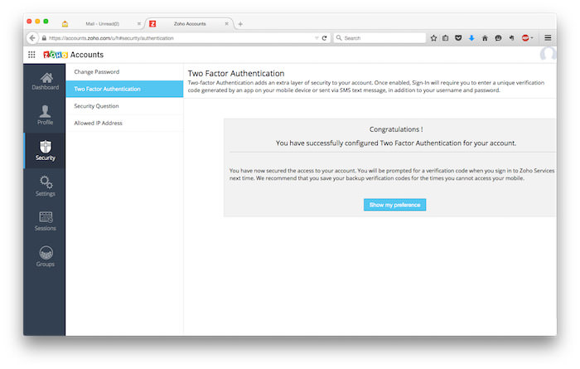Go back with browser back arrow
Viewport: 580px width, 369px height.
[x=32, y=38]
